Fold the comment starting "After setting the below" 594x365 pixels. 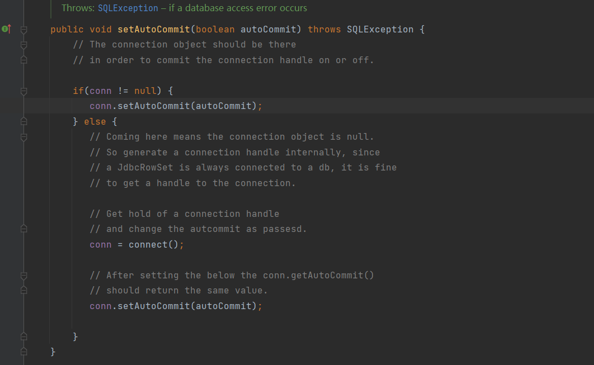click(x=23, y=276)
